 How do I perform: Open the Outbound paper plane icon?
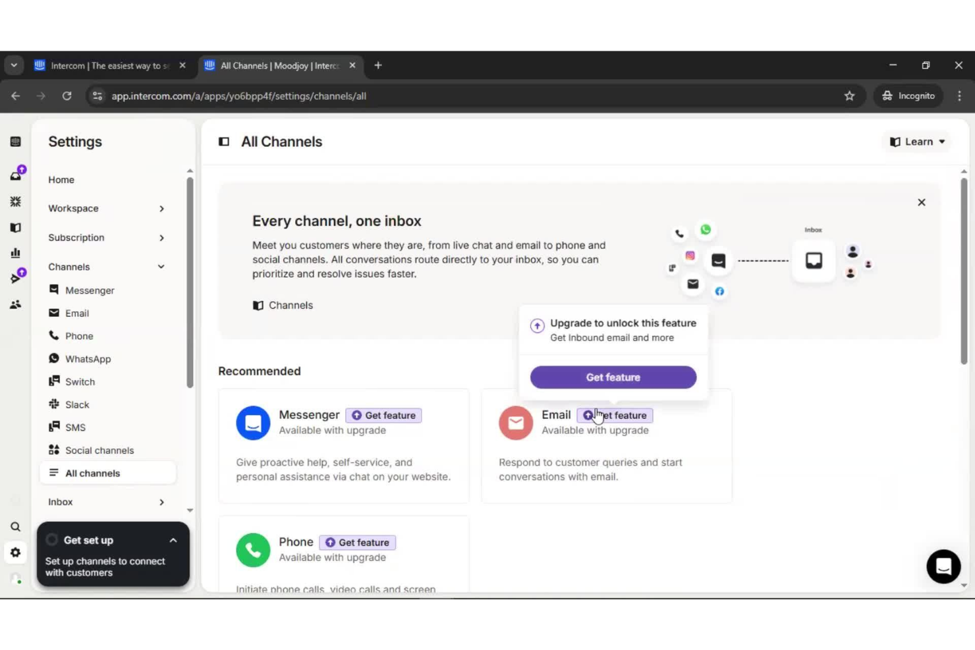click(x=16, y=278)
